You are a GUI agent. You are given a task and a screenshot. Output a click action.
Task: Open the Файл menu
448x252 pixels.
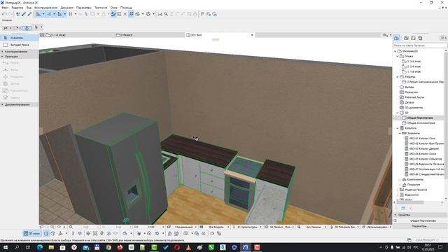[5, 8]
